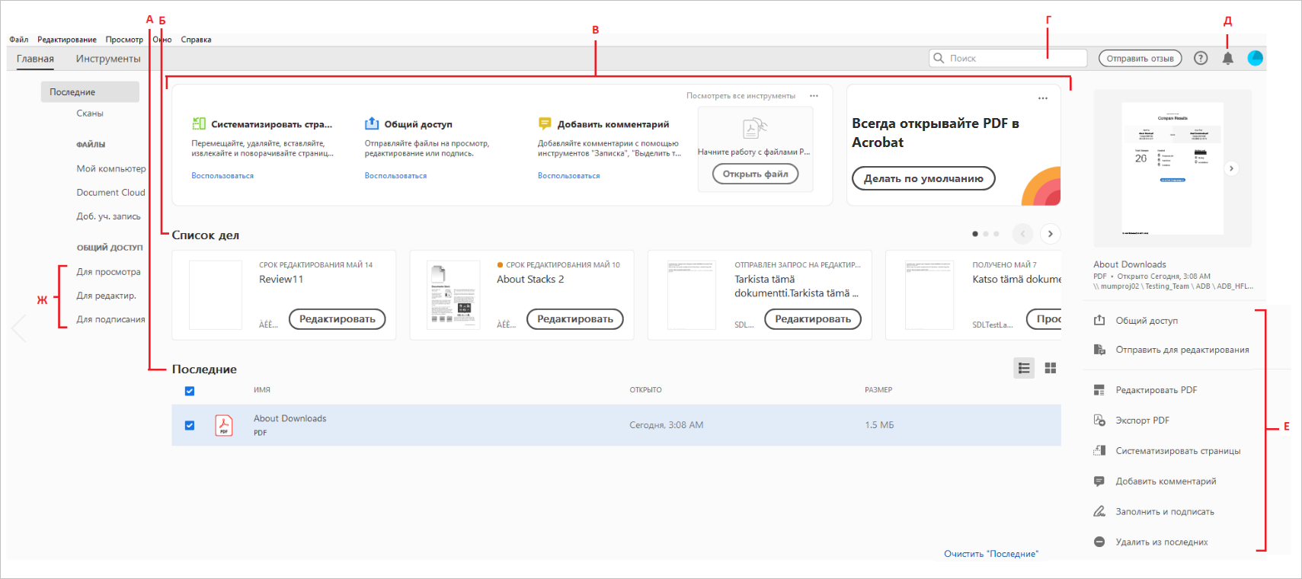Click the user profile avatar icon
1302x579 pixels.
pyautogui.click(x=1255, y=58)
